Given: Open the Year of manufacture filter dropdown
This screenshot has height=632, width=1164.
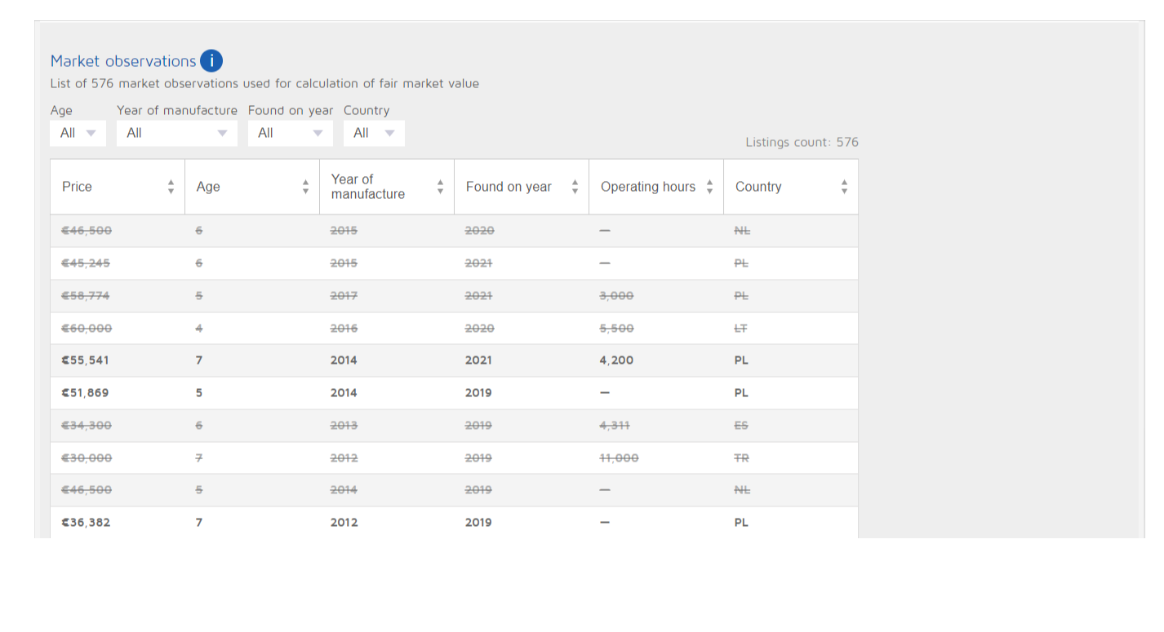Looking at the screenshot, I should point(177,133).
